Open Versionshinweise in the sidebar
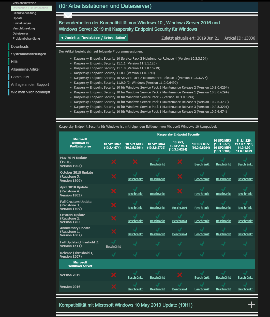This screenshot has height=317, width=270. coord(24,3)
